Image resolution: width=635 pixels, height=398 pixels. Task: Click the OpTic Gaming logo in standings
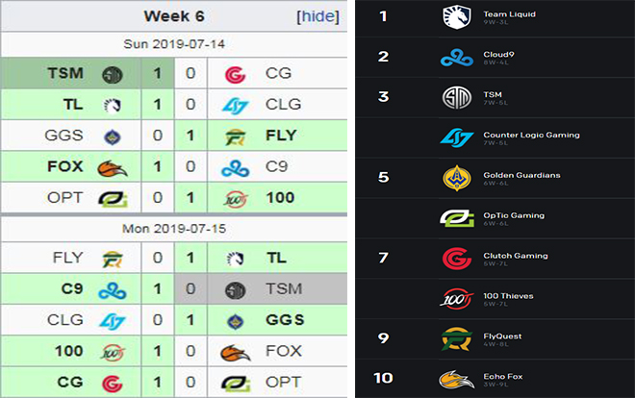click(455, 218)
